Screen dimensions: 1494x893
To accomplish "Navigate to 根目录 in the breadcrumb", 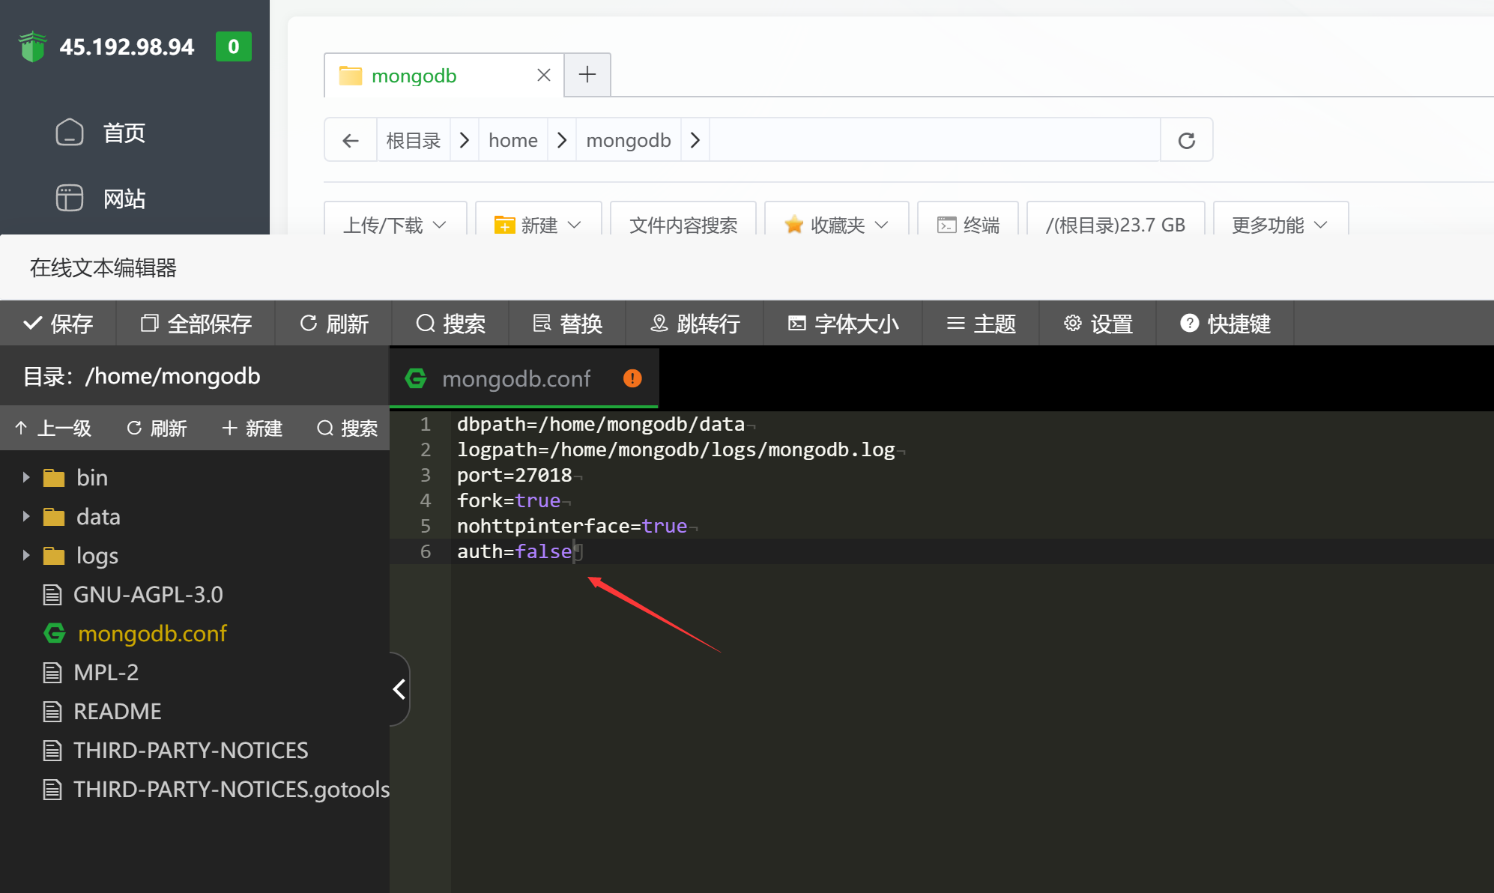I will pos(413,140).
